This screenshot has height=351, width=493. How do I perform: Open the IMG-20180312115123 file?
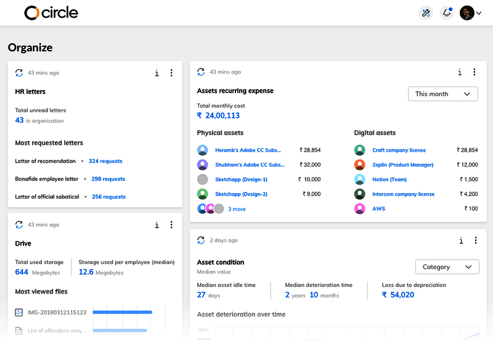pos(57,313)
